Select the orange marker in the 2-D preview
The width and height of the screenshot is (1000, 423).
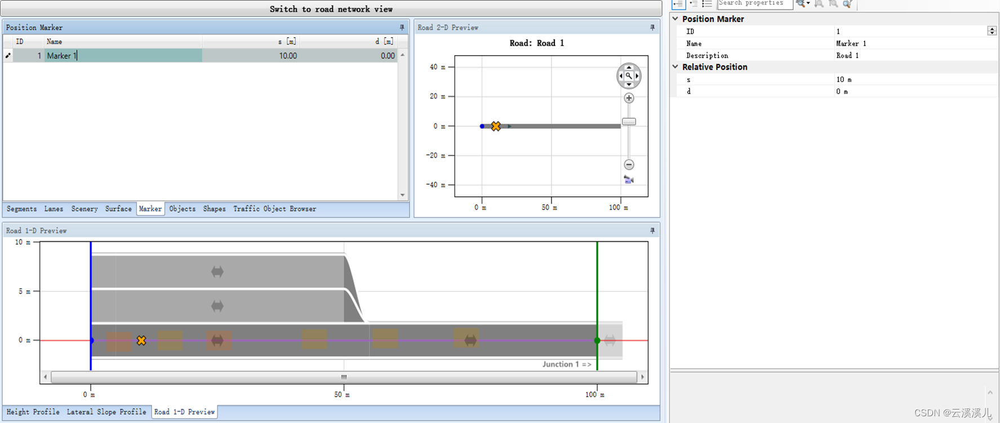pyautogui.click(x=496, y=126)
